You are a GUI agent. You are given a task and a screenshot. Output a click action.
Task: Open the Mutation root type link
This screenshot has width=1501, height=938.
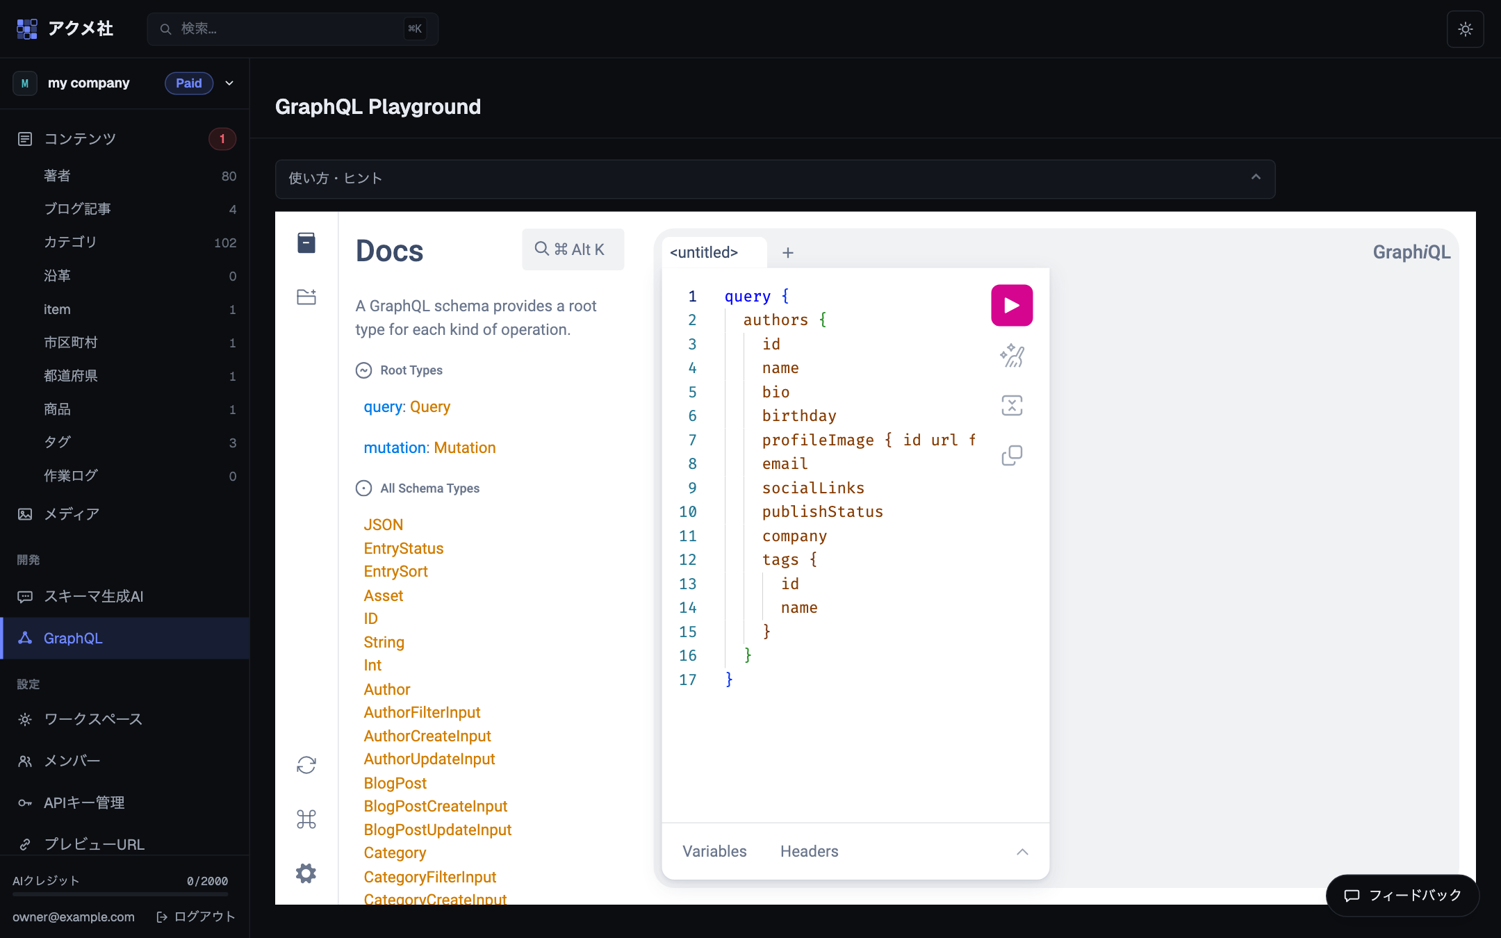(464, 447)
